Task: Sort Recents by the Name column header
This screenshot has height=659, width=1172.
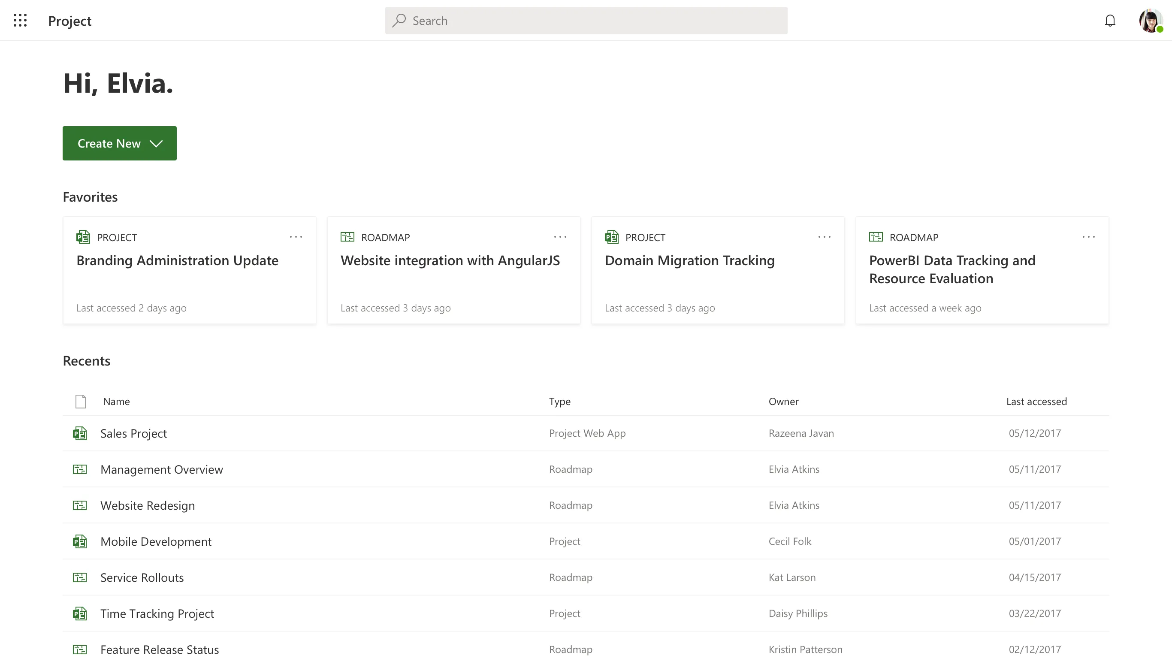Action: 116,402
